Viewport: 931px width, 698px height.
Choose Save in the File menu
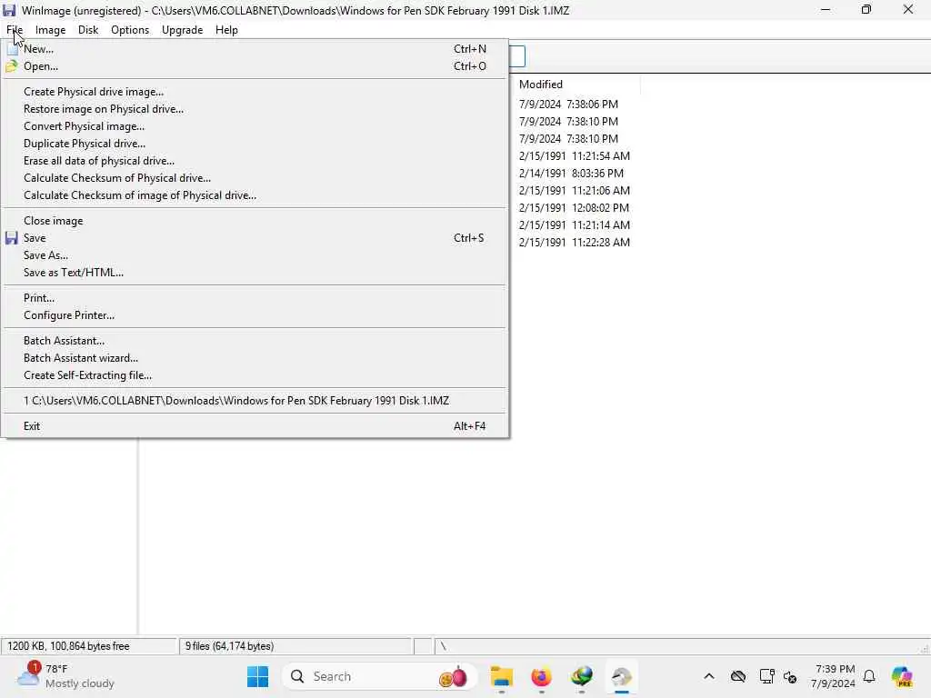pyautogui.click(x=255, y=238)
